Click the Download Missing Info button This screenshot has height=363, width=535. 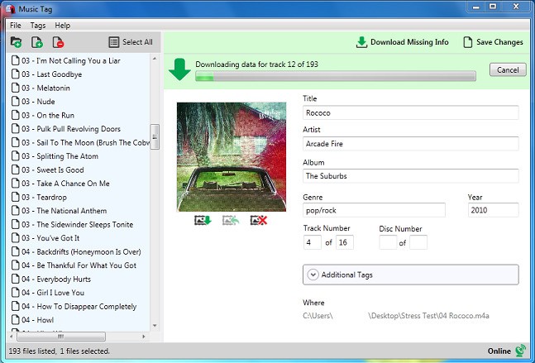pos(401,42)
